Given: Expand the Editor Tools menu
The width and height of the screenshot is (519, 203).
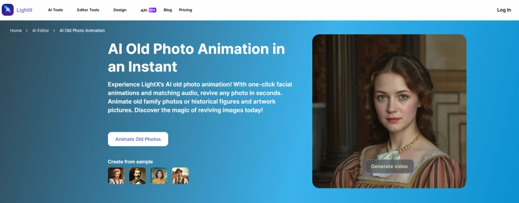Looking at the screenshot, I should pyautogui.click(x=88, y=10).
